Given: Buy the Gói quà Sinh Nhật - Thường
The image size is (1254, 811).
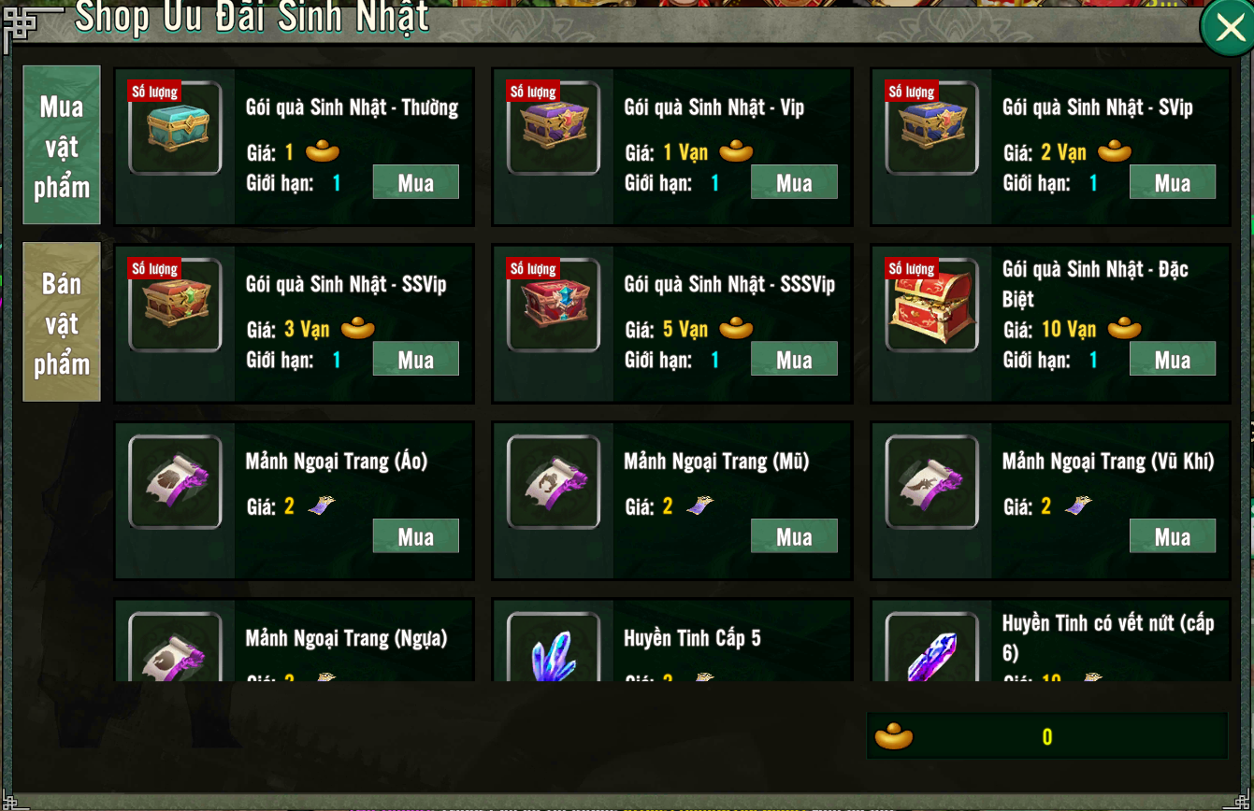Looking at the screenshot, I should [416, 182].
